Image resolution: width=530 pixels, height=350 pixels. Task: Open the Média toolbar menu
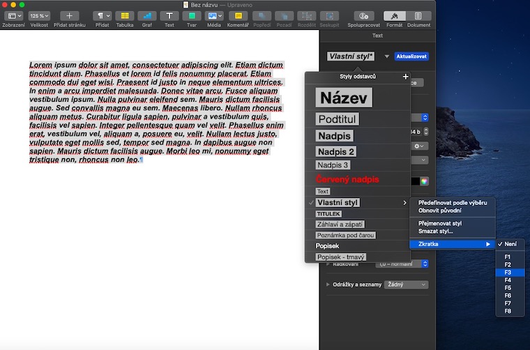point(214,16)
